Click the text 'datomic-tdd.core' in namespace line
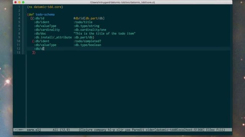Screen dimensions: 245x137 click(47, 7)
